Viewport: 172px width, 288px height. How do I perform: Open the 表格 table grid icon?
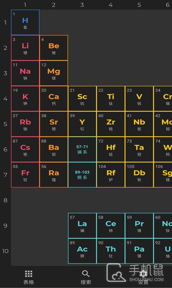29,274
